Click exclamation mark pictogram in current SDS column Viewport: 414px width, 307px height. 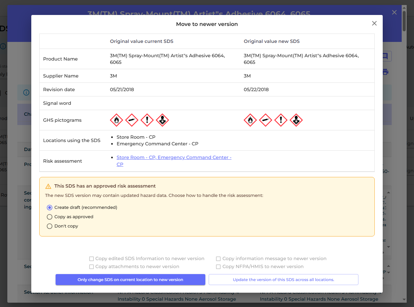tap(147, 120)
